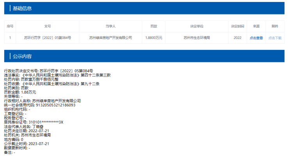This screenshot has height=163, width=289.
Task: Click the 附件 column header
Action: point(275,26)
